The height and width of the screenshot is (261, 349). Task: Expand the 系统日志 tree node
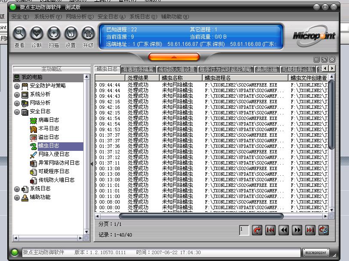[17, 189]
